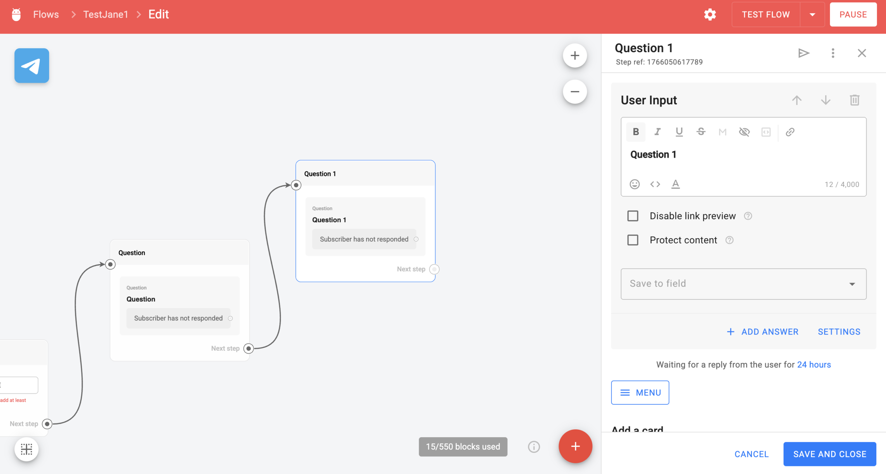
Task: Delete the User Input block
Action: [855, 100]
